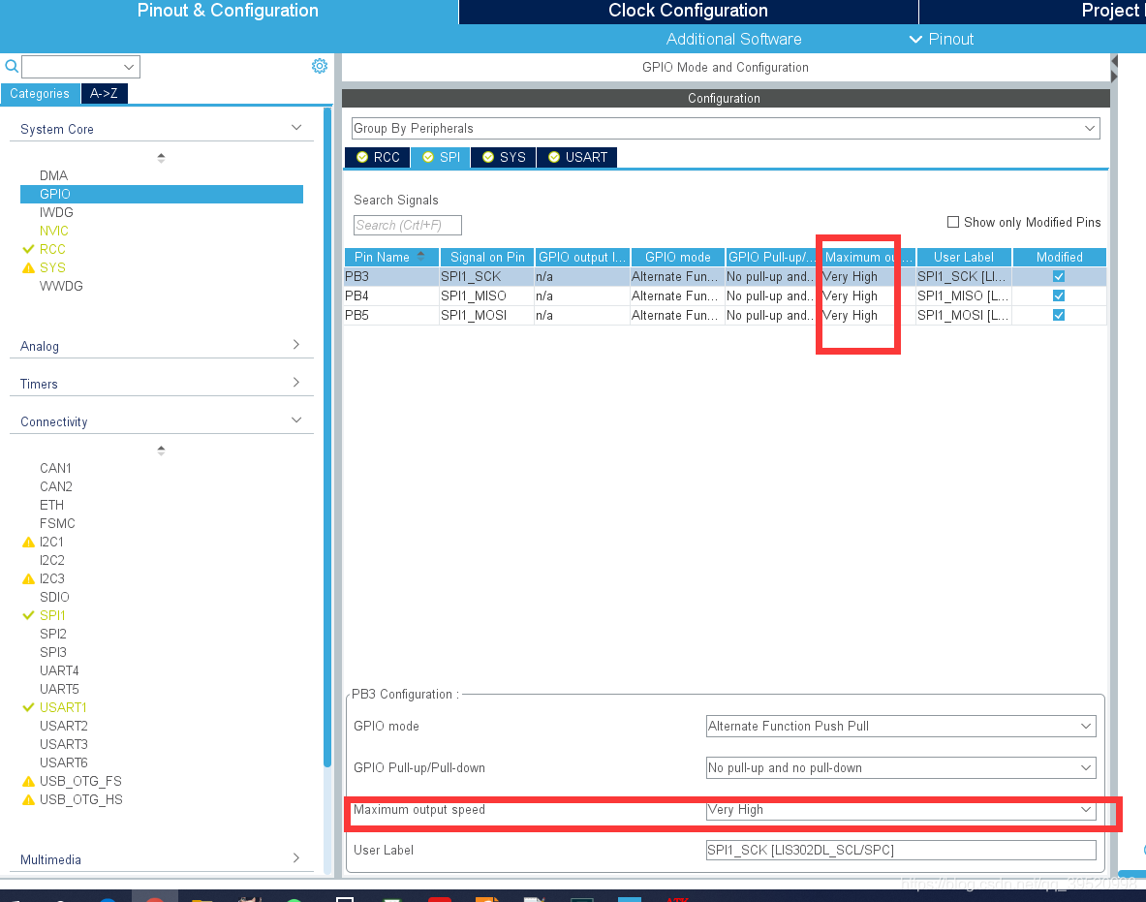The height and width of the screenshot is (902, 1146).
Task: Select USART6 in Connectivity
Action: coord(64,762)
